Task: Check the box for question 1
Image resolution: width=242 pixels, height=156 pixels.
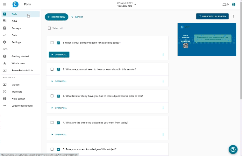Action: (52, 43)
